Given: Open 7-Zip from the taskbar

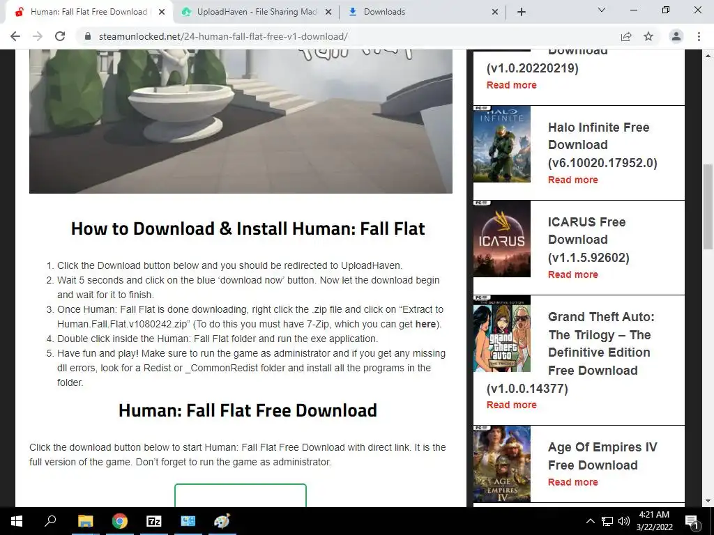Looking at the screenshot, I should 154,521.
